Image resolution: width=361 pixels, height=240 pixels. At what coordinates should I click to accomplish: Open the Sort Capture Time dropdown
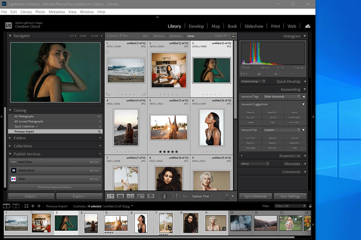[202, 196]
